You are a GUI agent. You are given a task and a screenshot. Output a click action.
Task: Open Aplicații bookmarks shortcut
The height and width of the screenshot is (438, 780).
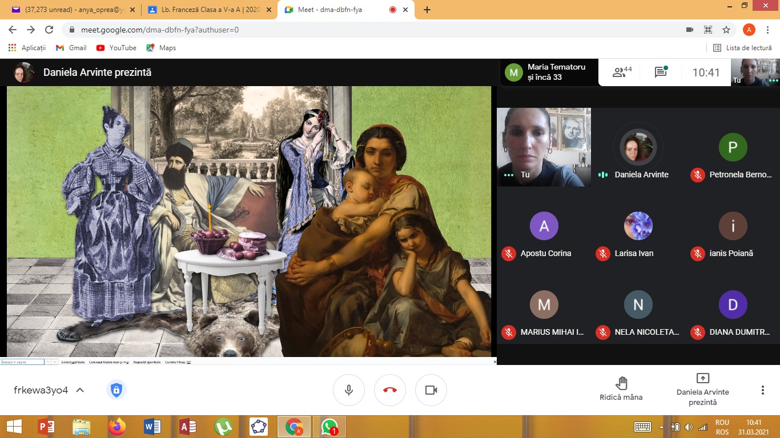27,48
